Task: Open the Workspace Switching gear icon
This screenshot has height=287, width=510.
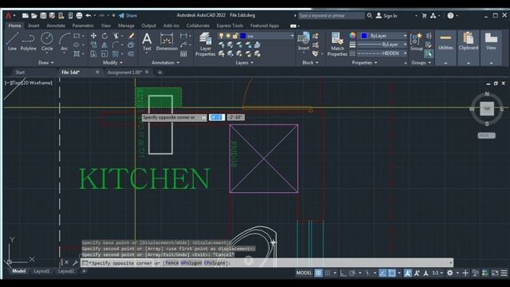Action: pyautogui.click(x=449, y=273)
